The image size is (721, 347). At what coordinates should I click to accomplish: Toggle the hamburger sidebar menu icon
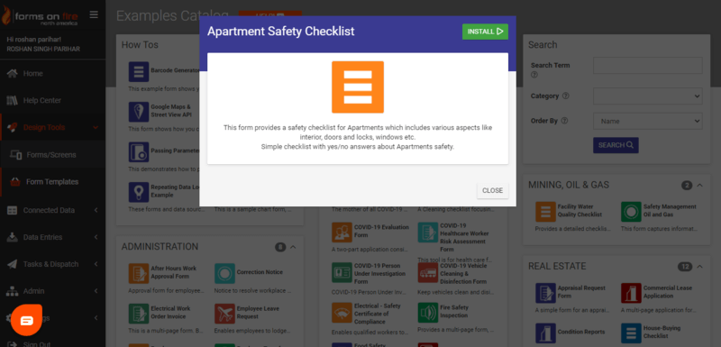pyautogui.click(x=94, y=14)
